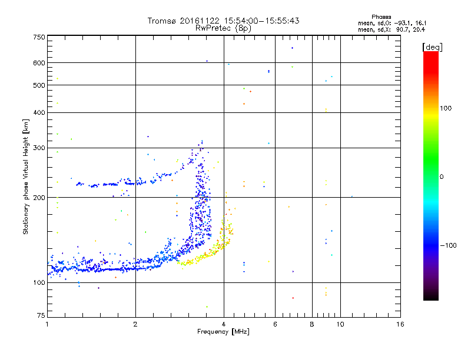Click the y-axis tick label '750'
The image size is (471, 353).
click(39, 37)
